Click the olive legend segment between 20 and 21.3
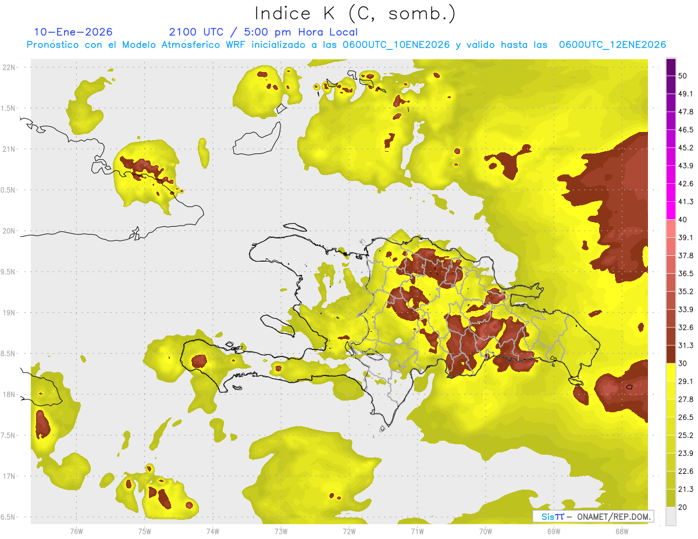 pos(671,498)
